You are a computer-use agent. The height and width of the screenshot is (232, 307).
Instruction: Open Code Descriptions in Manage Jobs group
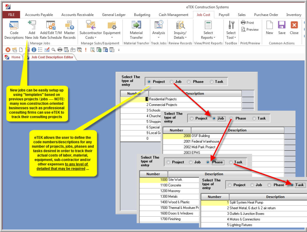[x=13, y=29]
